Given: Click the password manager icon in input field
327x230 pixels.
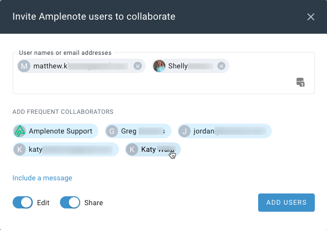Looking at the screenshot, I should pos(300,82).
